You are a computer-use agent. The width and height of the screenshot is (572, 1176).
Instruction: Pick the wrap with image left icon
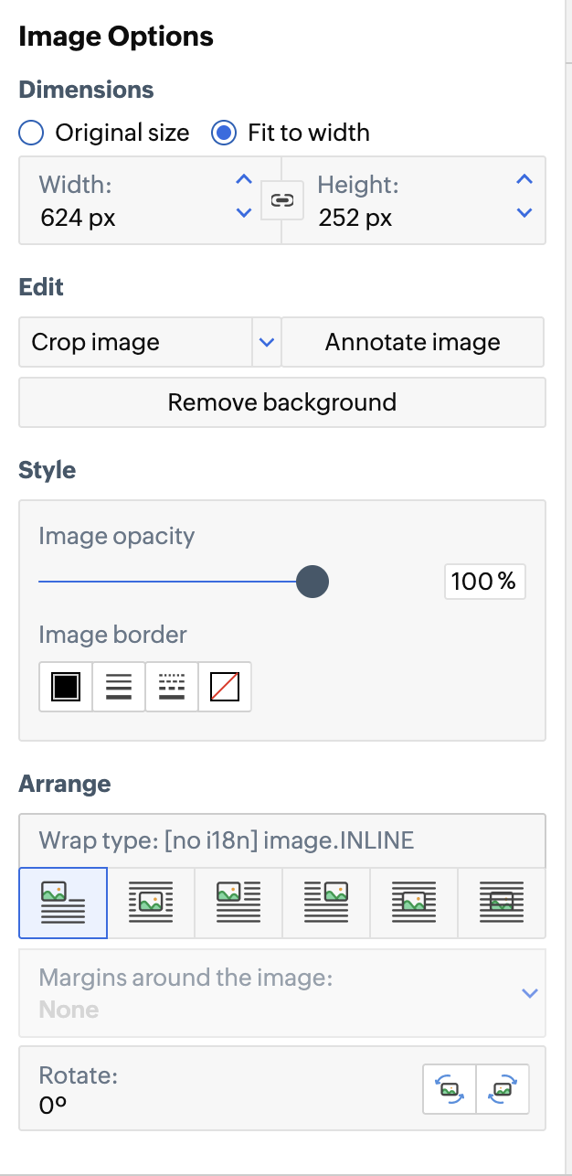[x=238, y=903]
